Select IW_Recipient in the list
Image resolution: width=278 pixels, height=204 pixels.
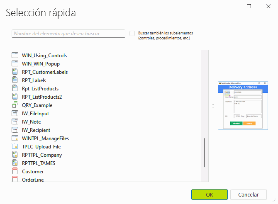pyautogui.click(x=37, y=130)
